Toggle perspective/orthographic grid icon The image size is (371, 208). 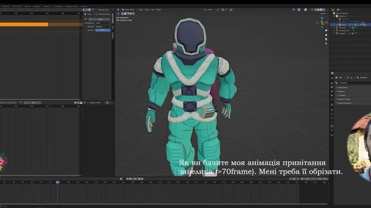(x=326, y=43)
